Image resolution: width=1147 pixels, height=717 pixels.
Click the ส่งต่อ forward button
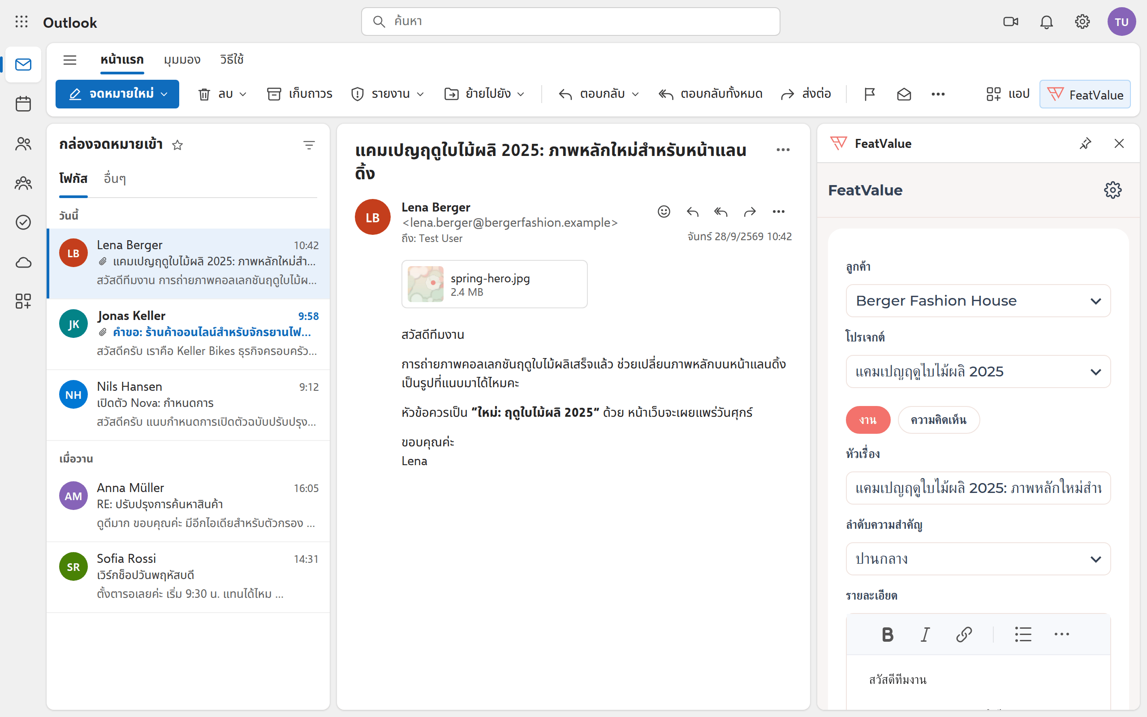point(806,95)
